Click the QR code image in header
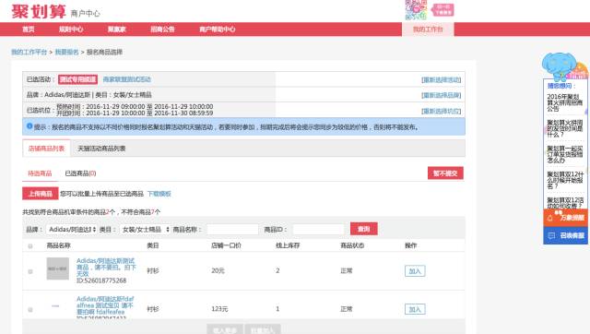The image size is (590, 334). pyautogui.click(x=416, y=10)
